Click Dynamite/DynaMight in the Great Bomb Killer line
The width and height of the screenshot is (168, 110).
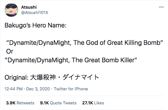pos(38,60)
